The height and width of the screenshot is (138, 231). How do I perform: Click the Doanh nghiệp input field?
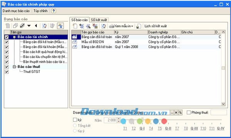(132, 113)
